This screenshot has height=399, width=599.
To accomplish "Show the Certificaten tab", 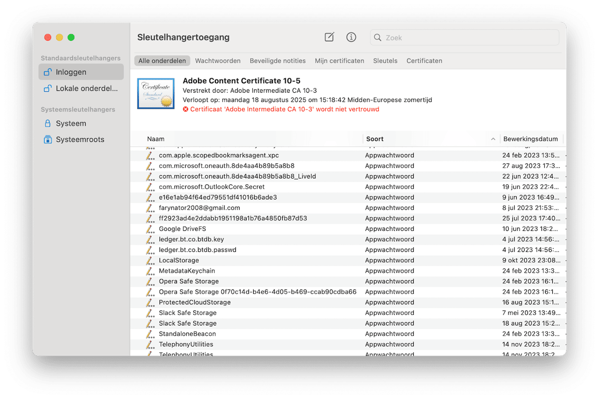I will [424, 61].
